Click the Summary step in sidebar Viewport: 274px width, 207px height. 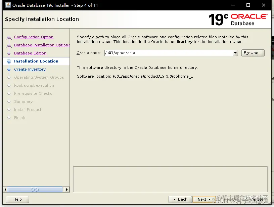tap(24, 101)
